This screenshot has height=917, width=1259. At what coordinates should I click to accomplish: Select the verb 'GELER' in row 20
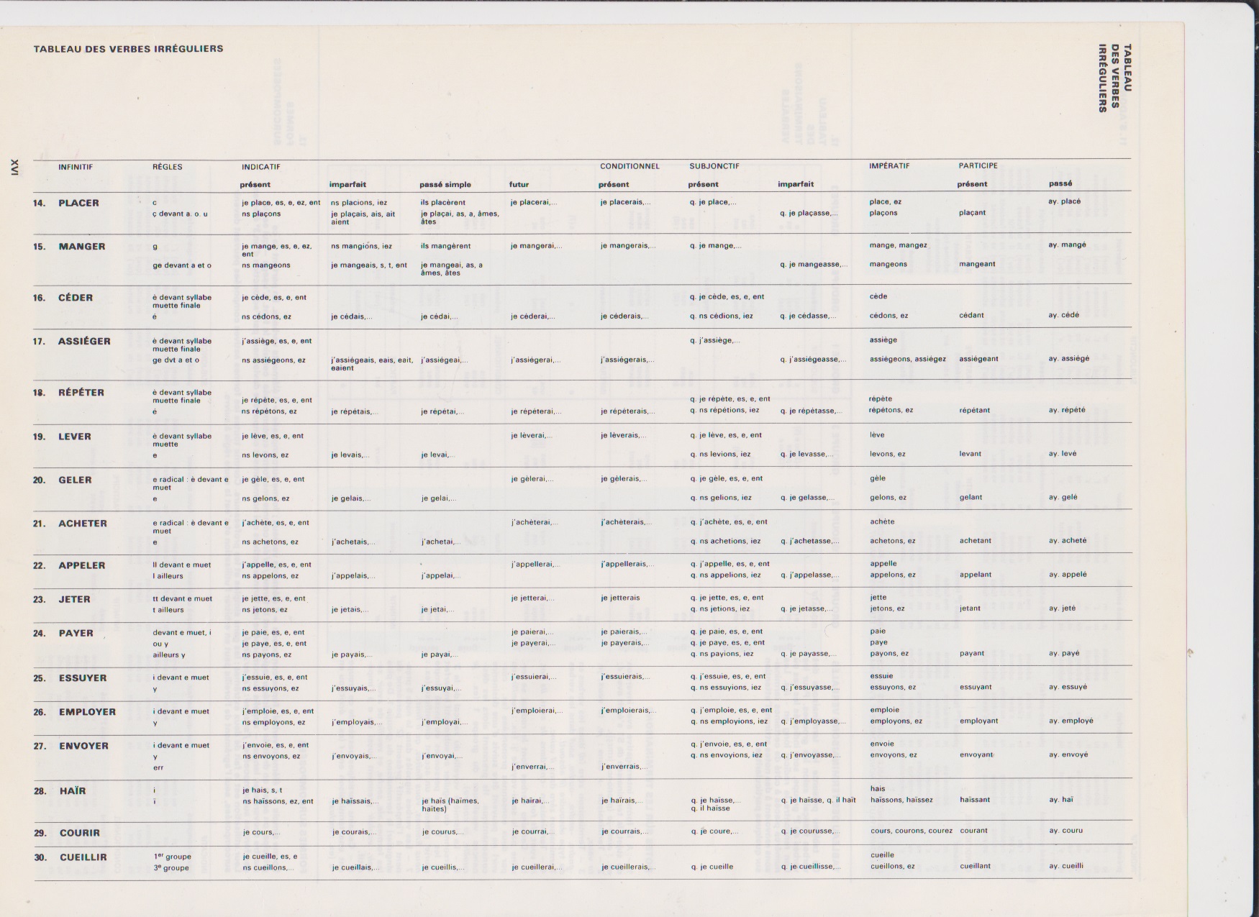[x=75, y=480]
